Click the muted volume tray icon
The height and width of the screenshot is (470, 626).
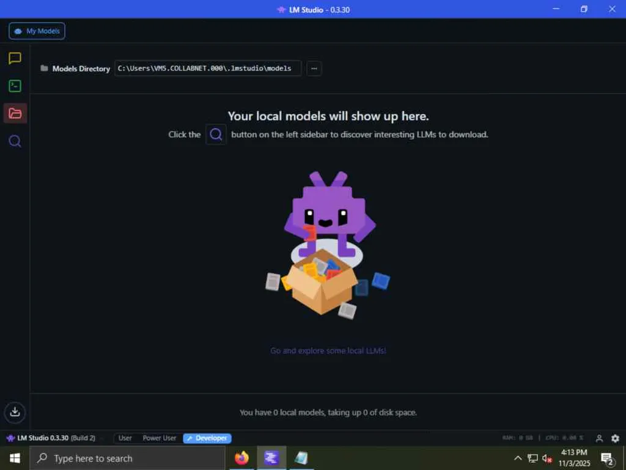(547, 458)
